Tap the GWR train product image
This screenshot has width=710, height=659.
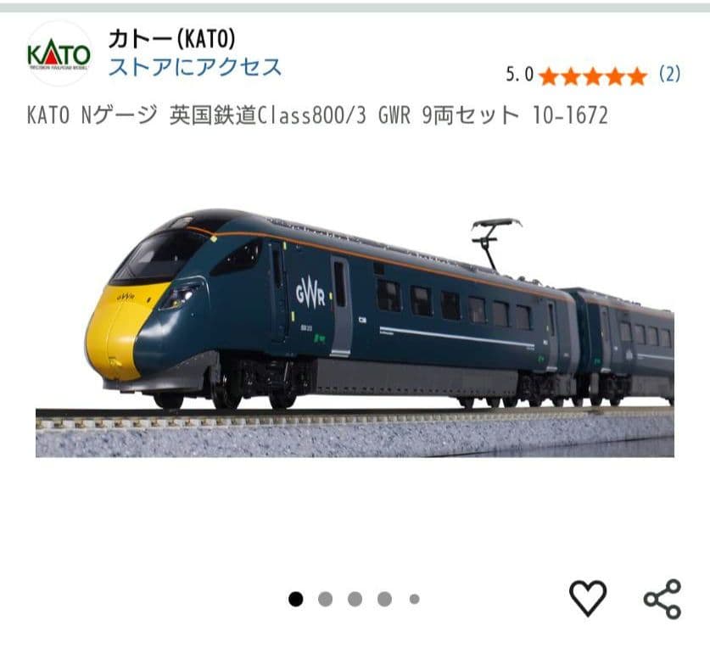tap(355, 332)
